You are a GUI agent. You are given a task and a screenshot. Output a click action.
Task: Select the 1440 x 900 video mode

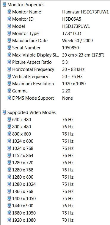55,206
